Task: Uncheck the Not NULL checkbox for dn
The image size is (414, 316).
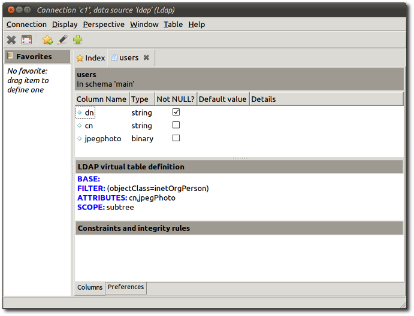Action: (176, 112)
